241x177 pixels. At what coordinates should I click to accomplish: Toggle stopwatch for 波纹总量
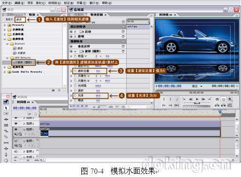[75, 71]
